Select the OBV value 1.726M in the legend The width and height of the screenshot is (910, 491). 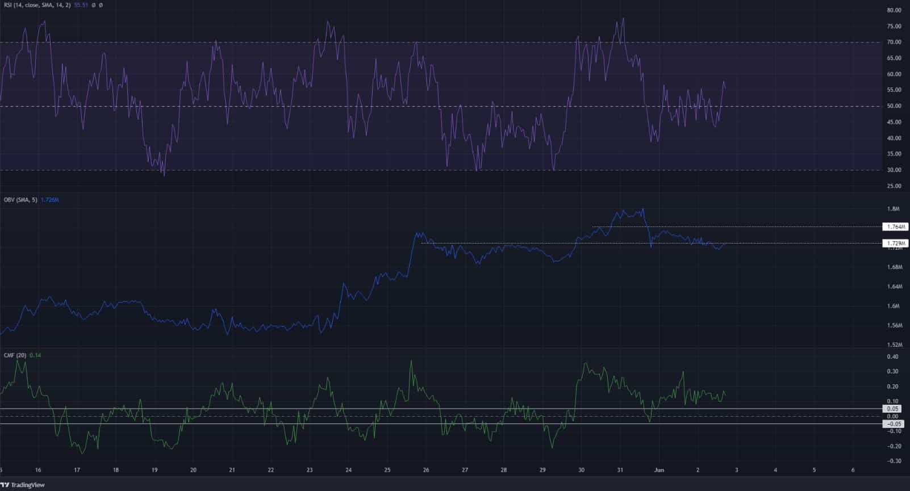point(50,200)
